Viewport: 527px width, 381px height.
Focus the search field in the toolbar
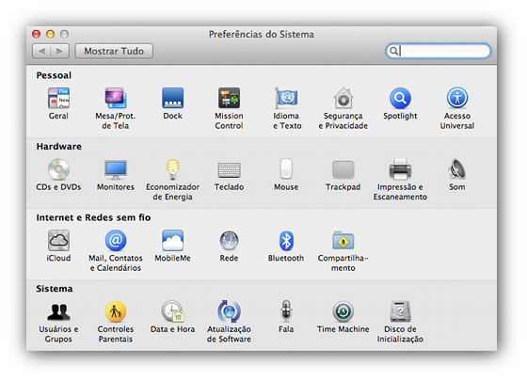[438, 51]
